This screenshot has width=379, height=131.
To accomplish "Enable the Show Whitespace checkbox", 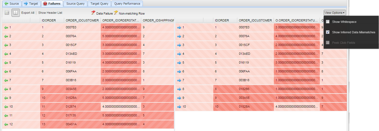I will click(328, 22).
